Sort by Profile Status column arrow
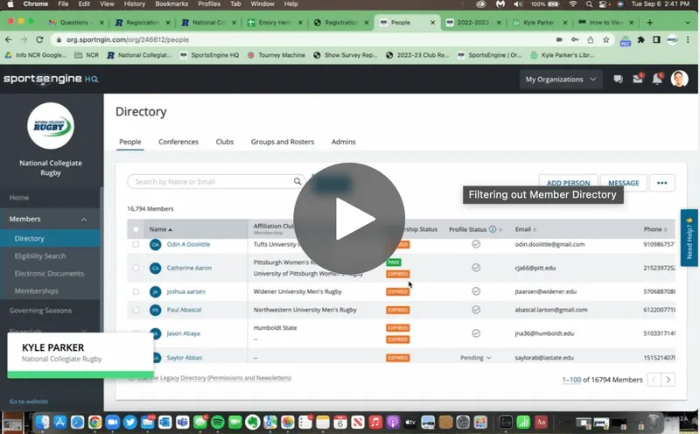 coord(500,229)
